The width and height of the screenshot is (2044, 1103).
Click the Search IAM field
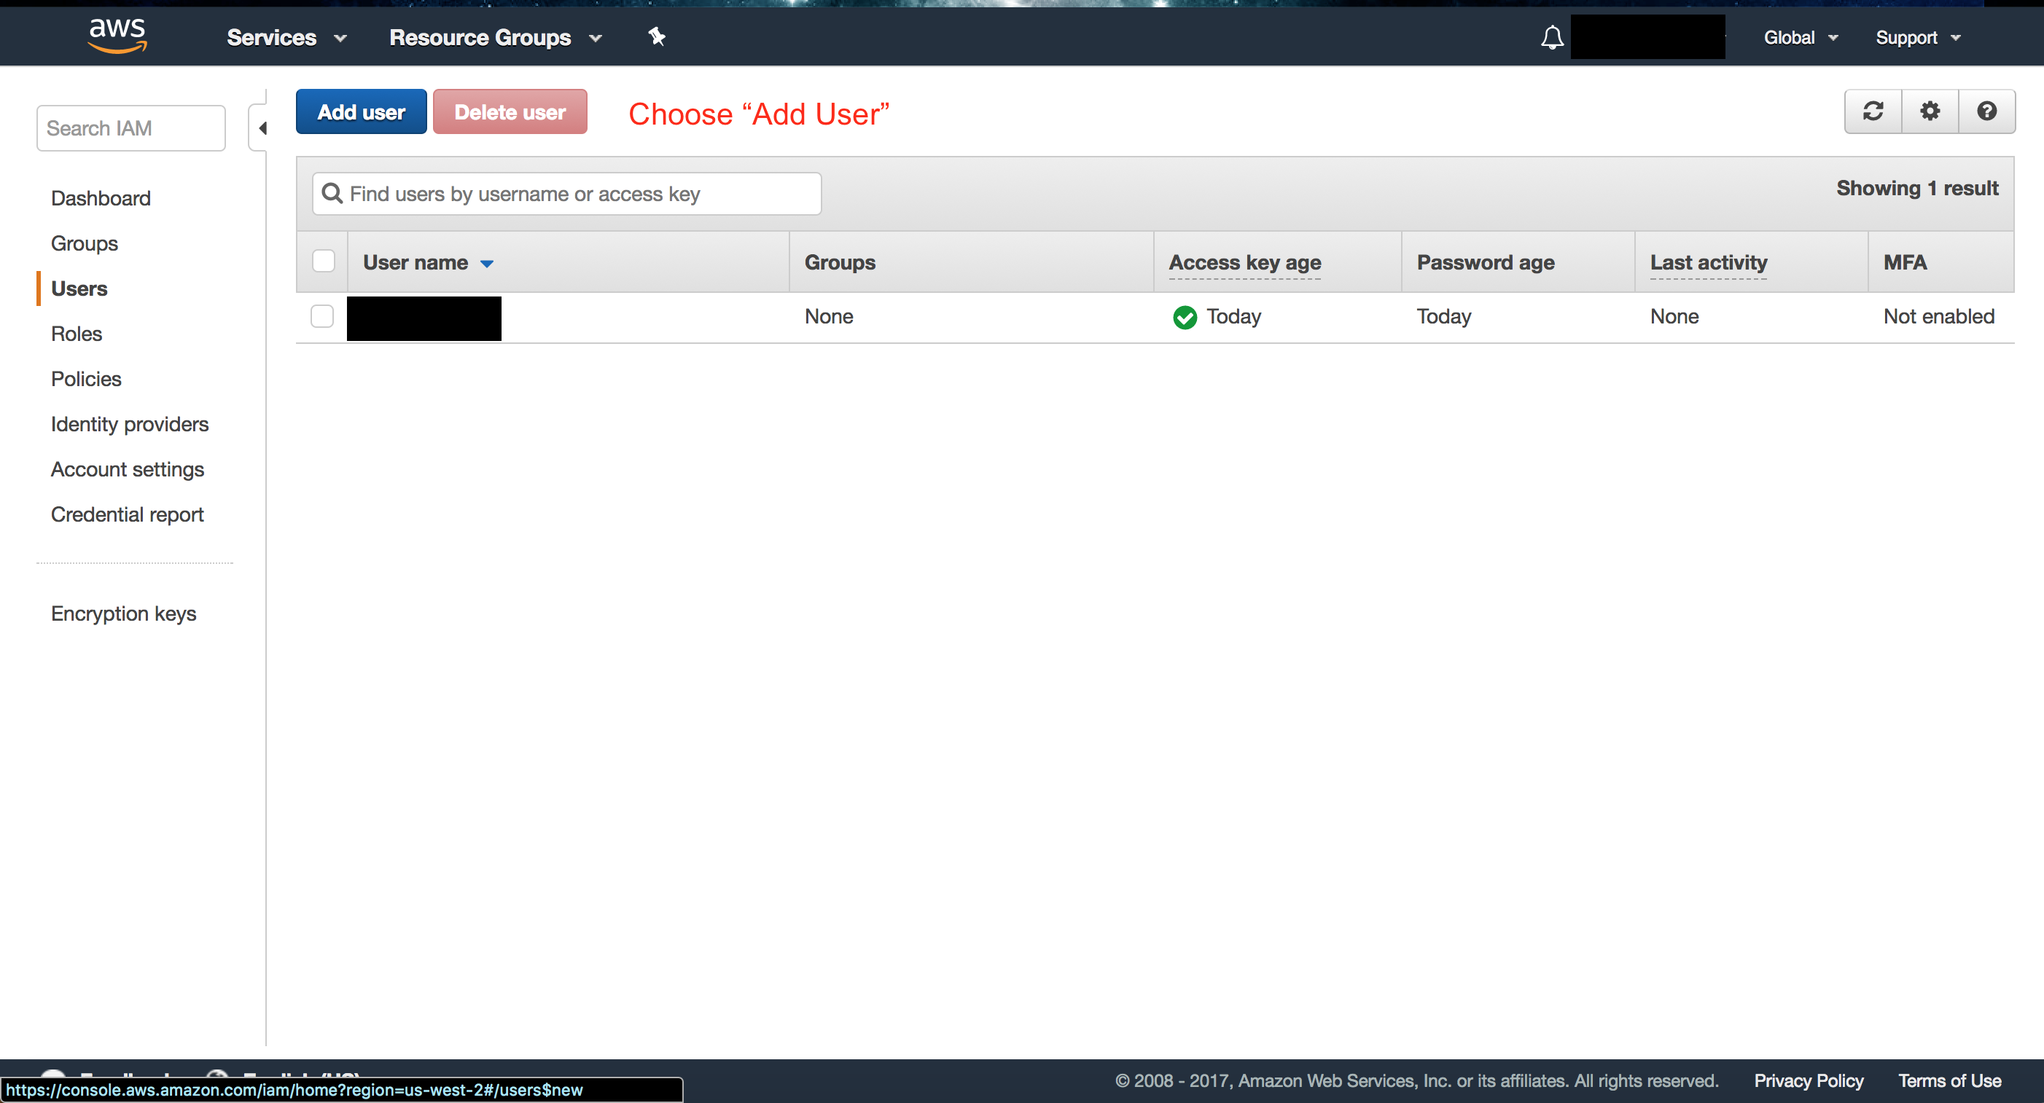point(131,127)
